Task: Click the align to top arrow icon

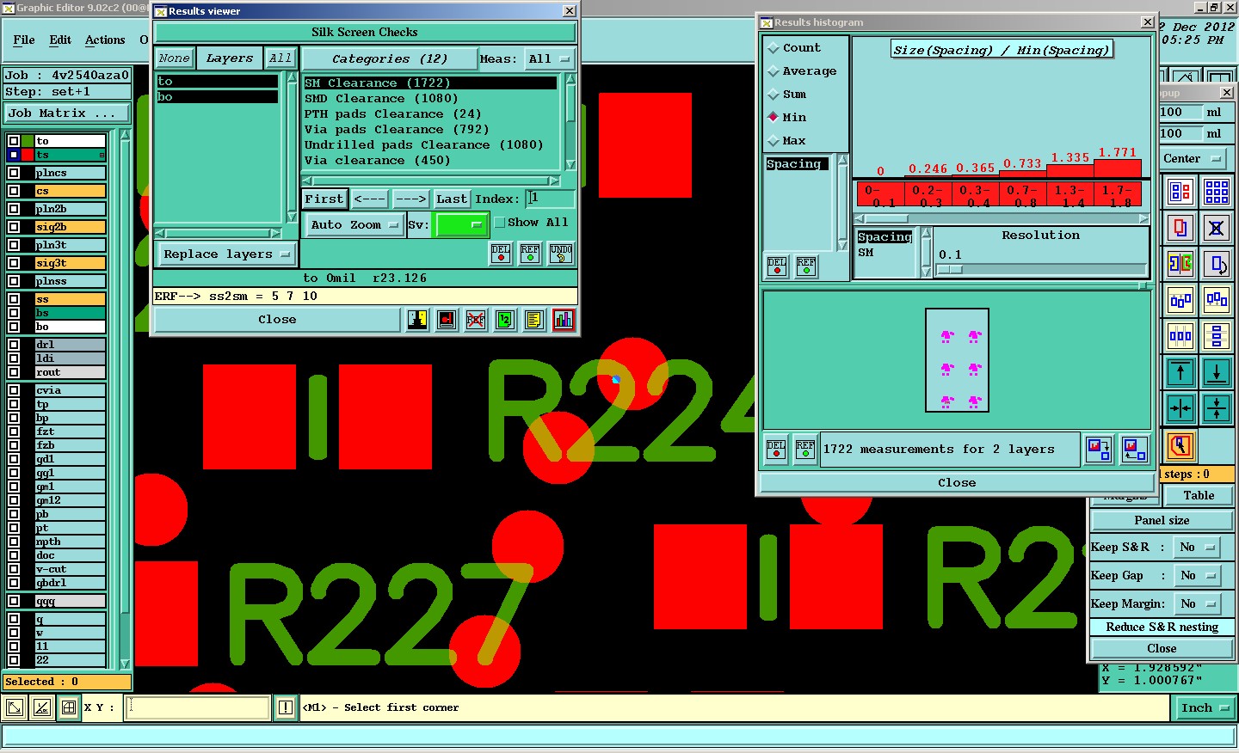Action: 1180,372
